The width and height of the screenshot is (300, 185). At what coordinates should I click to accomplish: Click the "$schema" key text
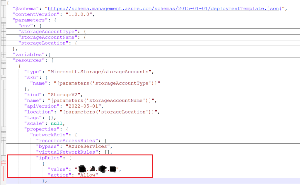click(26, 9)
